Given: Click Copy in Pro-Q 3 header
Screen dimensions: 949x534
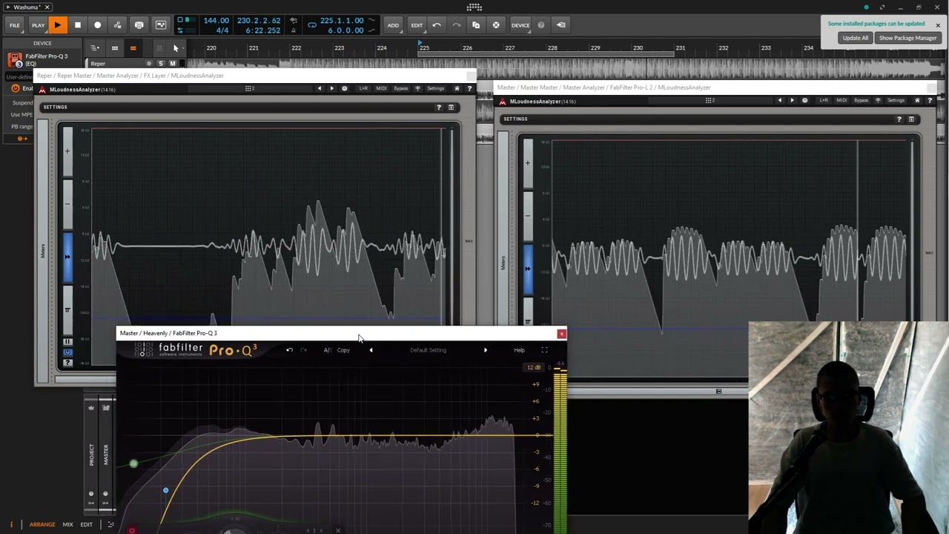Looking at the screenshot, I should click(343, 350).
